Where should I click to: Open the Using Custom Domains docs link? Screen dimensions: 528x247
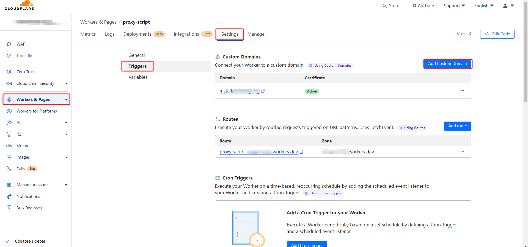[330, 66]
